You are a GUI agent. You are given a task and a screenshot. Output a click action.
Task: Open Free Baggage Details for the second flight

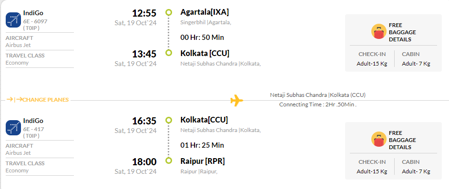tap(402, 140)
